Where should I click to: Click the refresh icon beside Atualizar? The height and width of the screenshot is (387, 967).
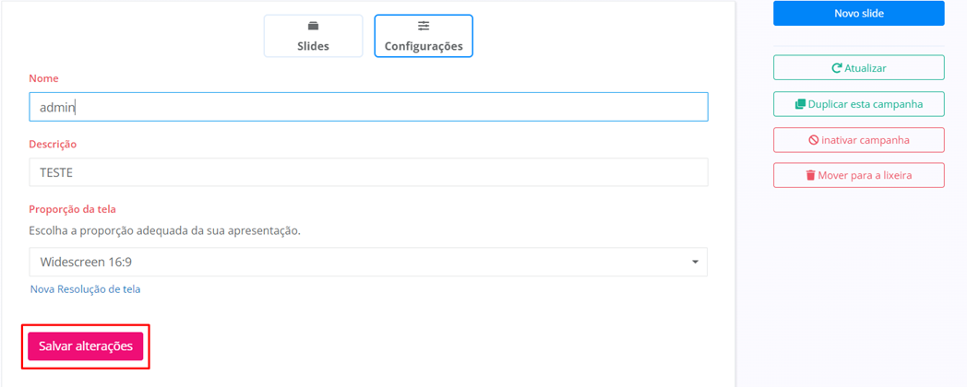tap(837, 68)
